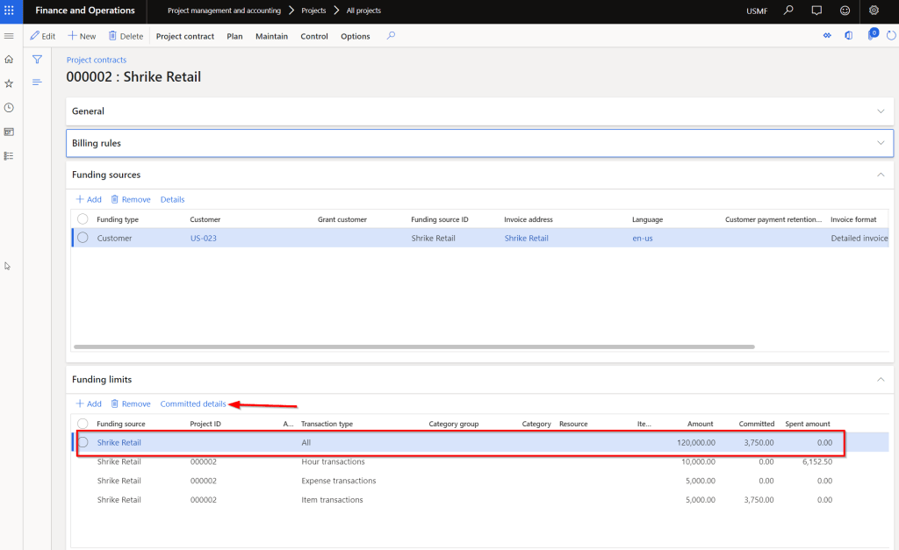Open the US-023 customer link
The width and height of the screenshot is (899, 550).
[x=204, y=239]
